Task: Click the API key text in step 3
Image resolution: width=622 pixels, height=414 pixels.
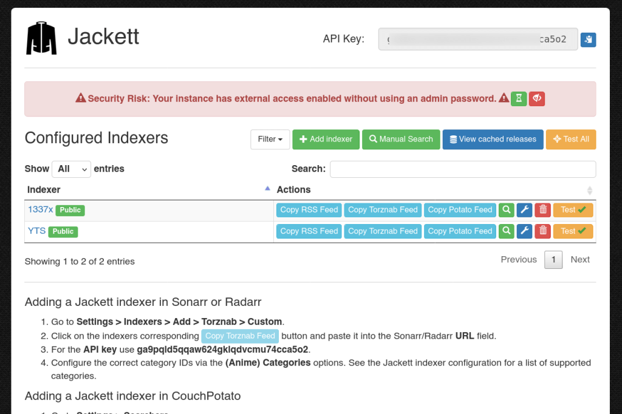Action: click(222, 350)
